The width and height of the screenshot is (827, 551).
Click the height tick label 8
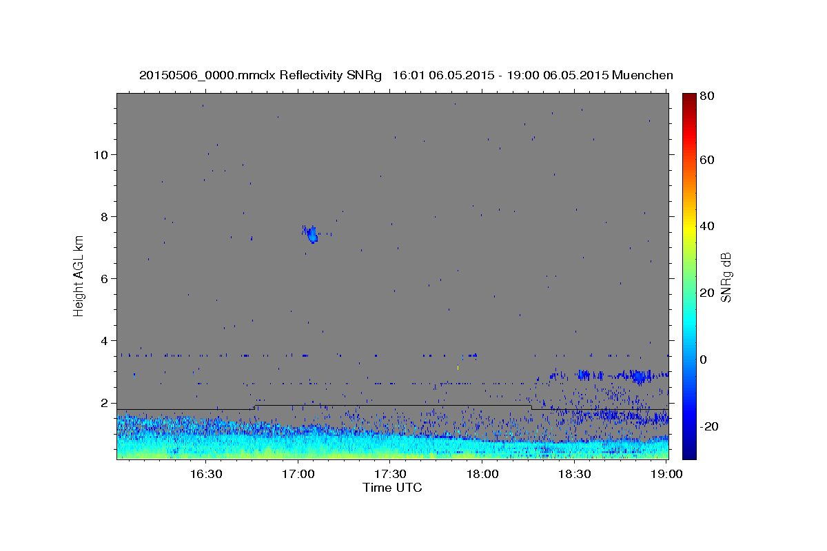coord(105,216)
